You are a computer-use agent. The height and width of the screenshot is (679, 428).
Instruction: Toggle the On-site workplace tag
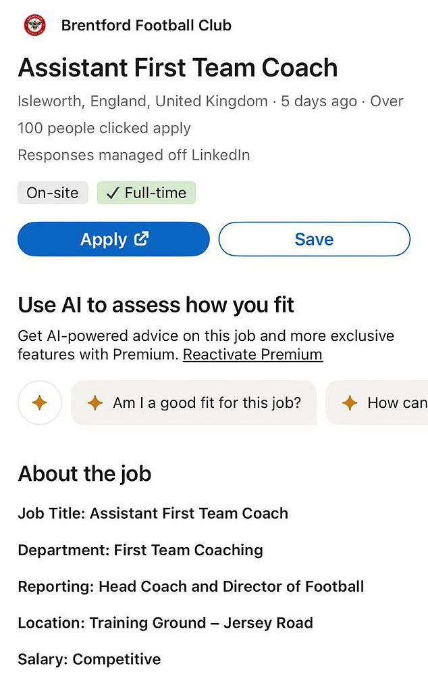53,193
